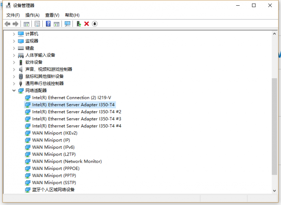Click the back arrow toolbar icon
This screenshot has width=281, height=205.
(7, 24)
